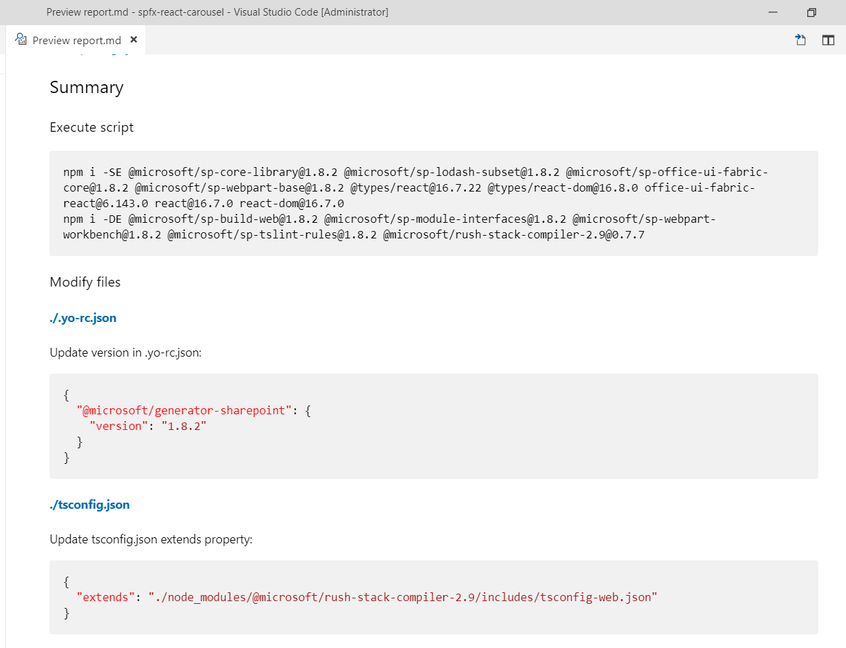Restore down the VS Code window
The width and height of the screenshot is (846, 648).
coord(811,12)
